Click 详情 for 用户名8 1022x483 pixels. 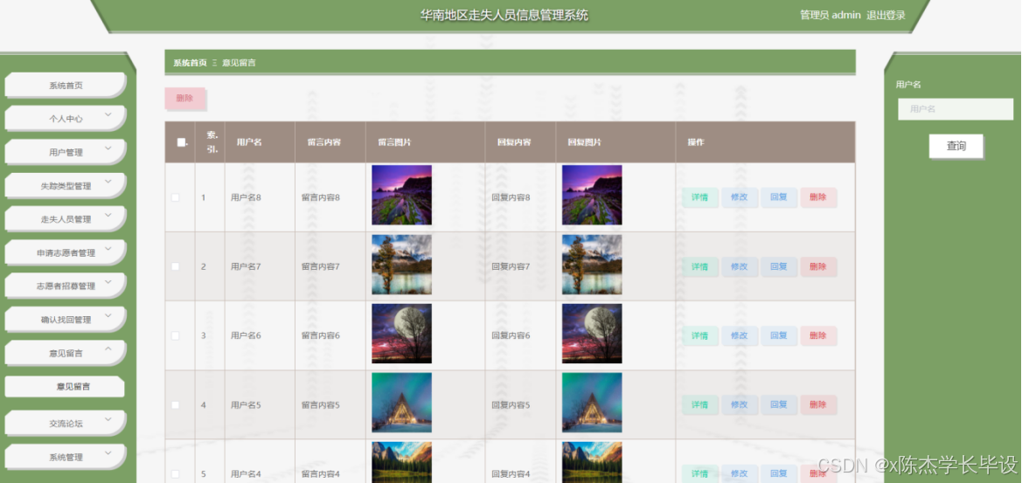pyautogui.click(x=700, y=197)
